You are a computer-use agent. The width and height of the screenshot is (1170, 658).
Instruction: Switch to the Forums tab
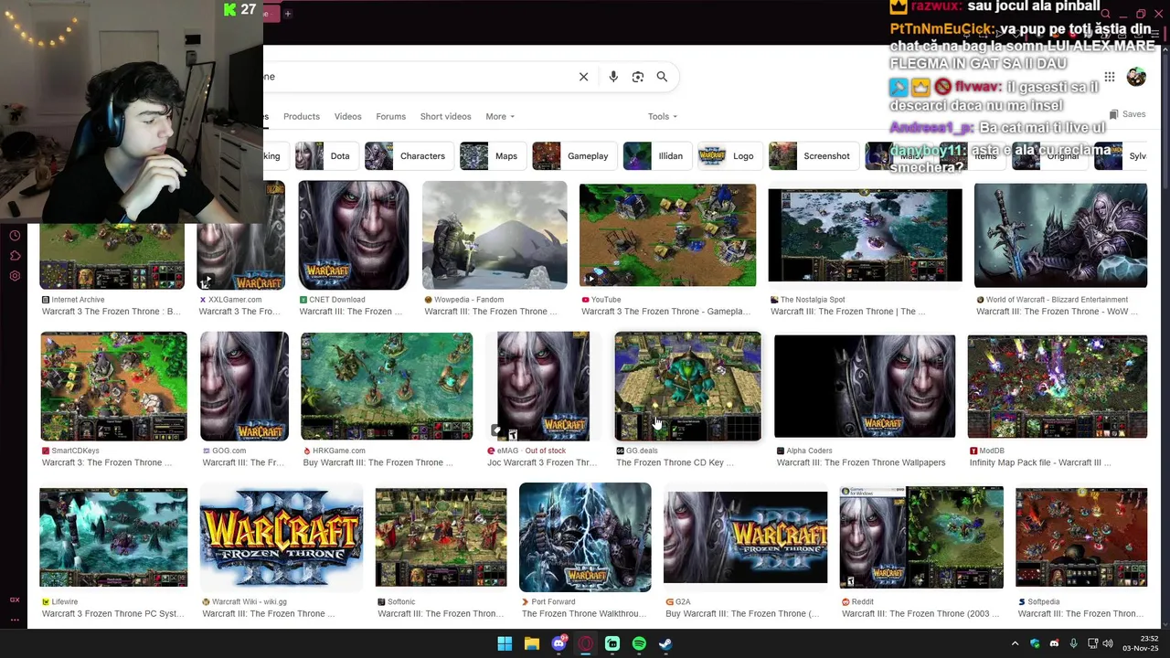(390, 116)
